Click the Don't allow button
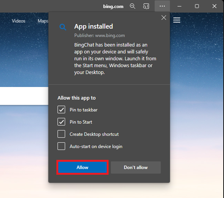 click(x=136, y=167)
